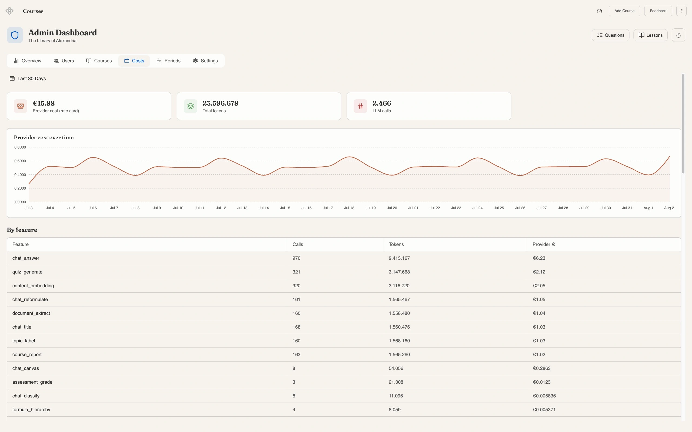692x432 pixels.
Task: Switch to the Overview tab
Action: click(28, 61)
